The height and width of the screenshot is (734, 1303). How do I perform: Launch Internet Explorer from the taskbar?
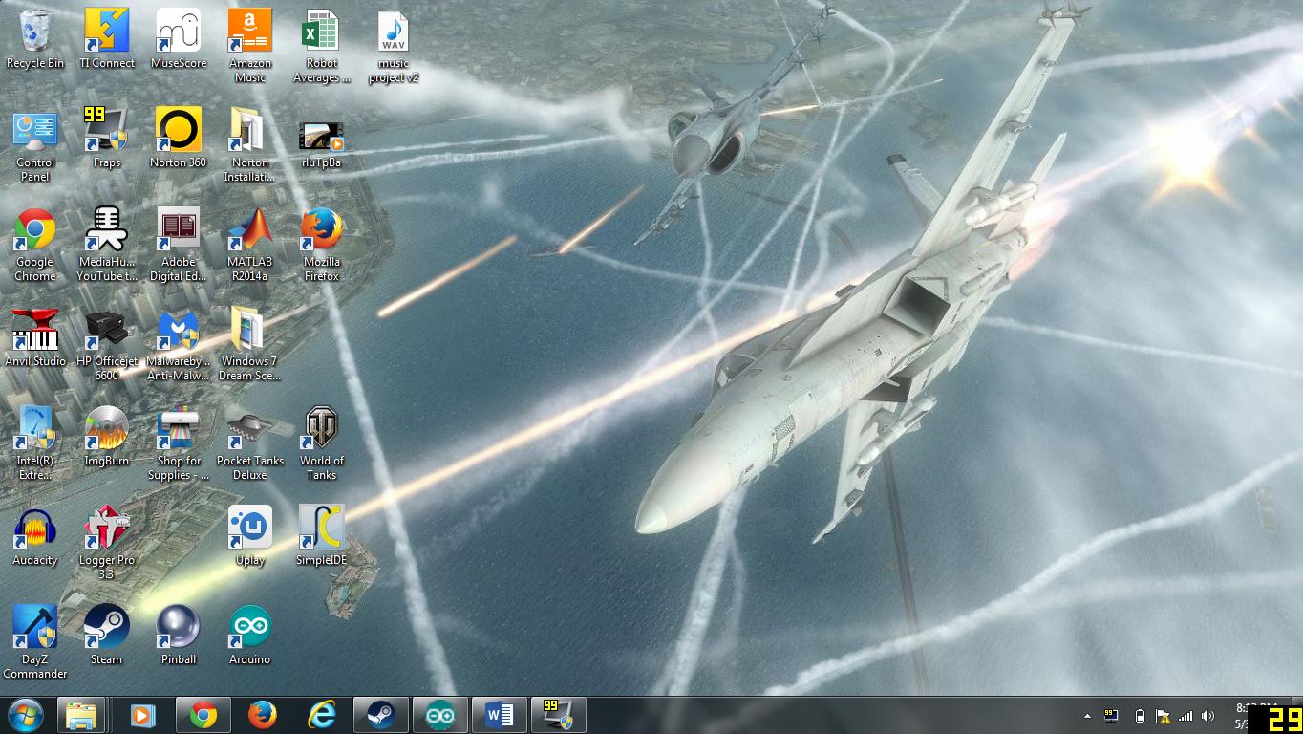[x=322, y=715]
